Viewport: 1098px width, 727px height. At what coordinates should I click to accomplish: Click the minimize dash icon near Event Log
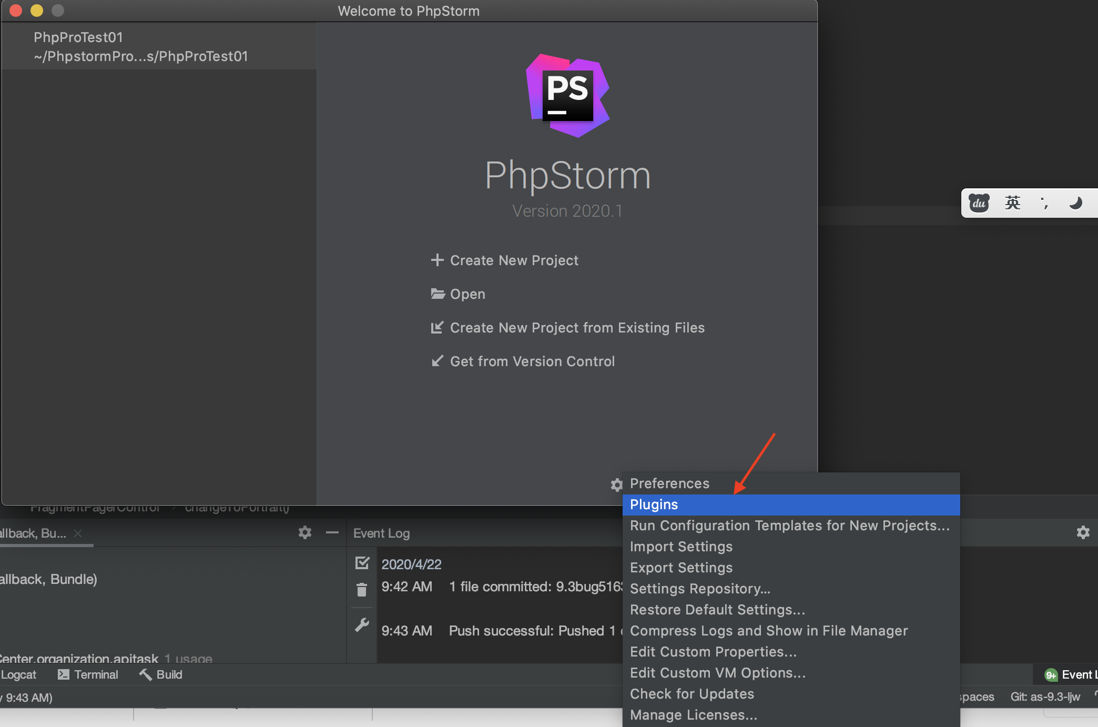pyautogui.click(x=332, y=532)
